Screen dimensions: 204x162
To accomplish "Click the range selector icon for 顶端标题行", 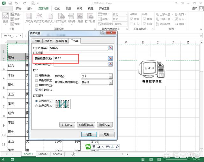I will (x=110, y=59).
